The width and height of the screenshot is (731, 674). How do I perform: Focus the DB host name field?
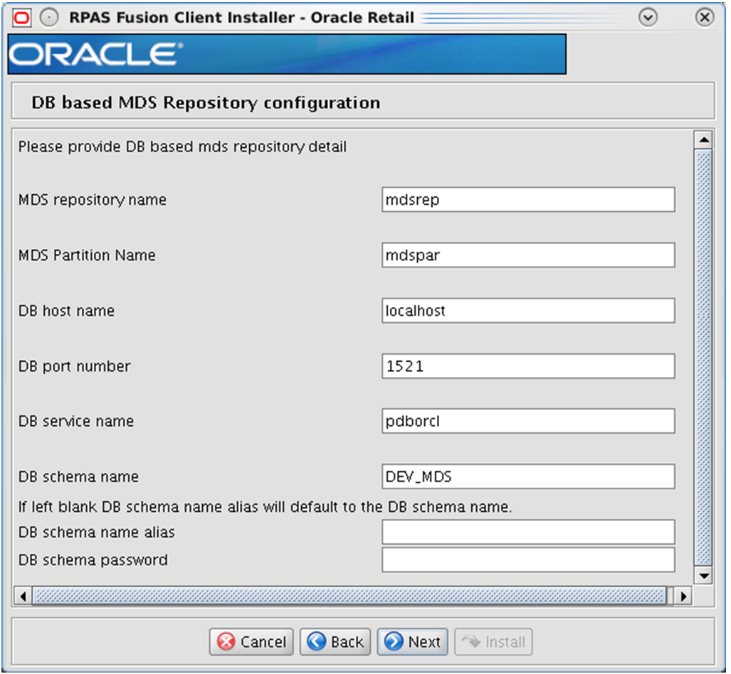528,311
